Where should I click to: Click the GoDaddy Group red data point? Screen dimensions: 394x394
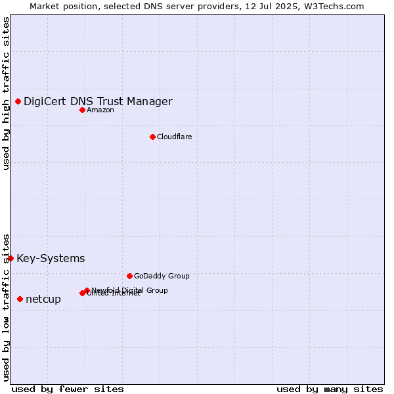coord(129,276)
